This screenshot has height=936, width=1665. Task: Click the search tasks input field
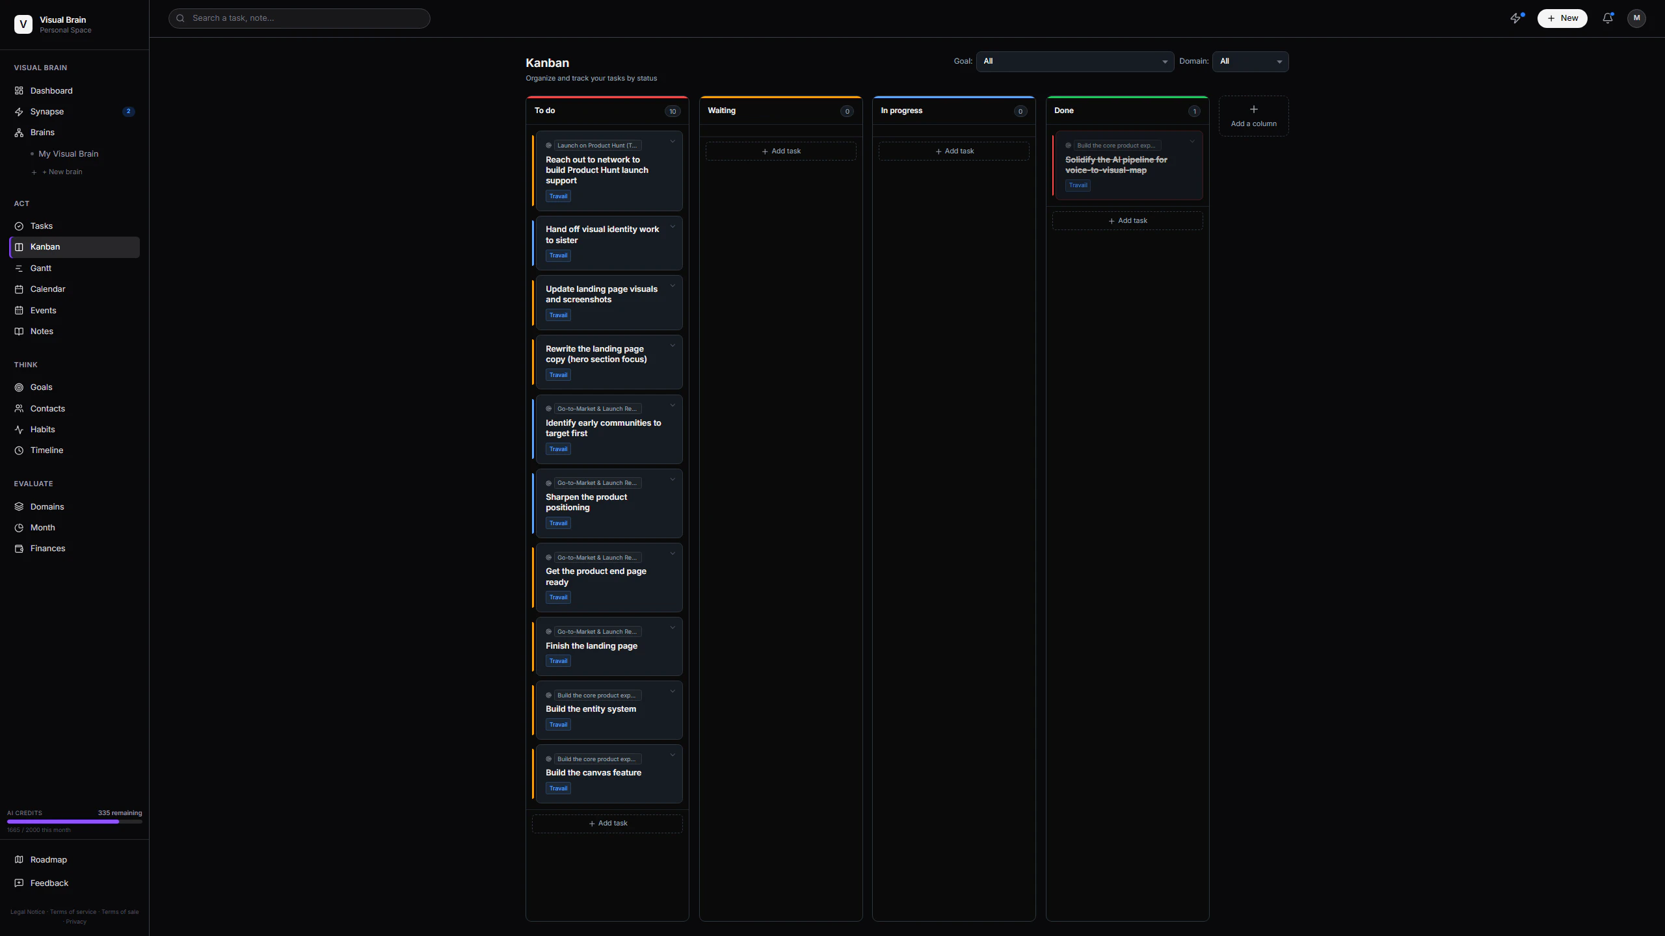(x=299, y=18)
